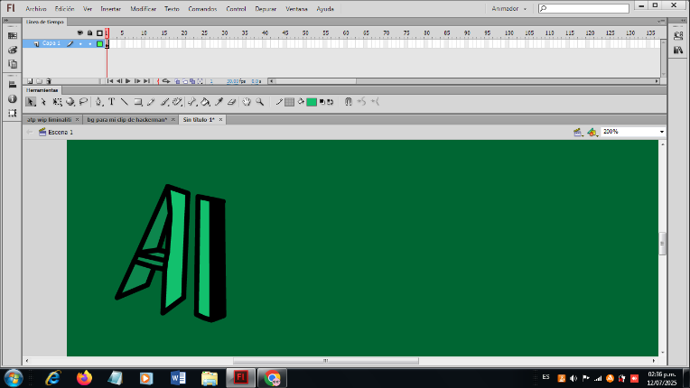Close the Sin título 1 document tab
Viewport: 690px width, 388px height.
point(221,119)
